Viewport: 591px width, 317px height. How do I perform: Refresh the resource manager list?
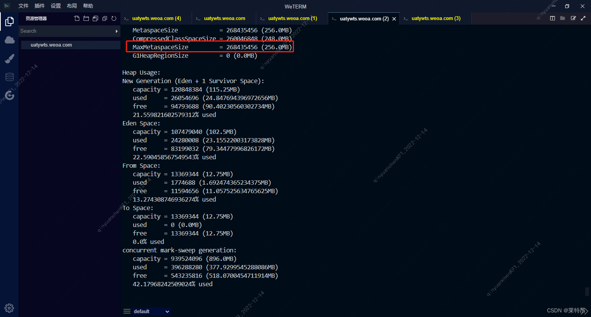click(114, 18)
